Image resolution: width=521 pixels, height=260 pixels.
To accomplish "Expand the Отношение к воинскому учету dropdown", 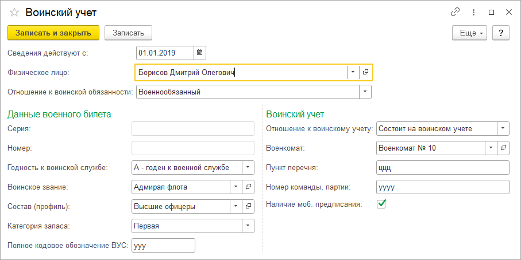I will 503,128.
